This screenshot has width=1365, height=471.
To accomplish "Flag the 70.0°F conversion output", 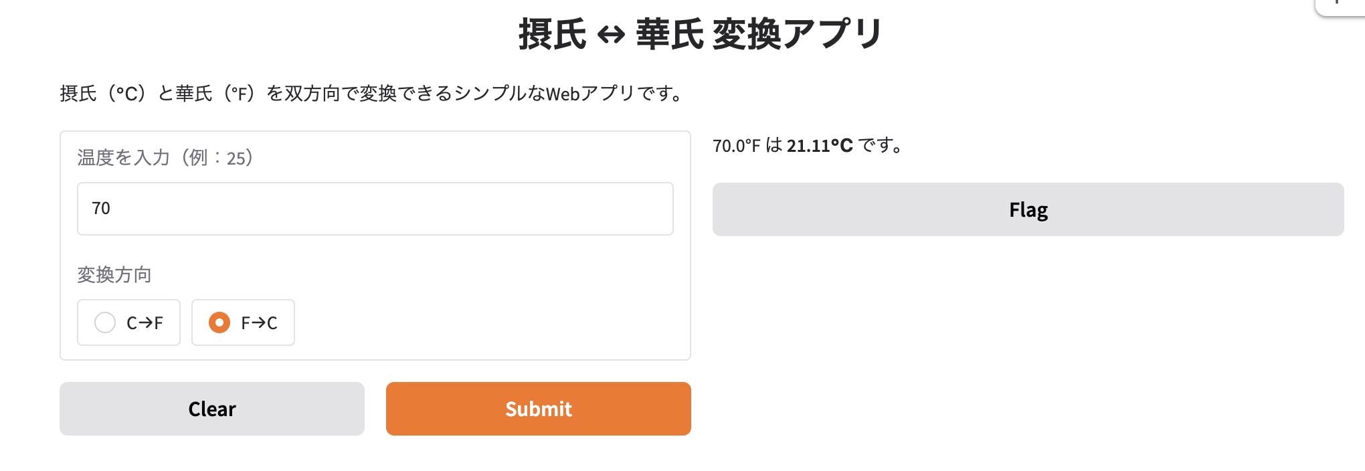I will pos(1028,209).
